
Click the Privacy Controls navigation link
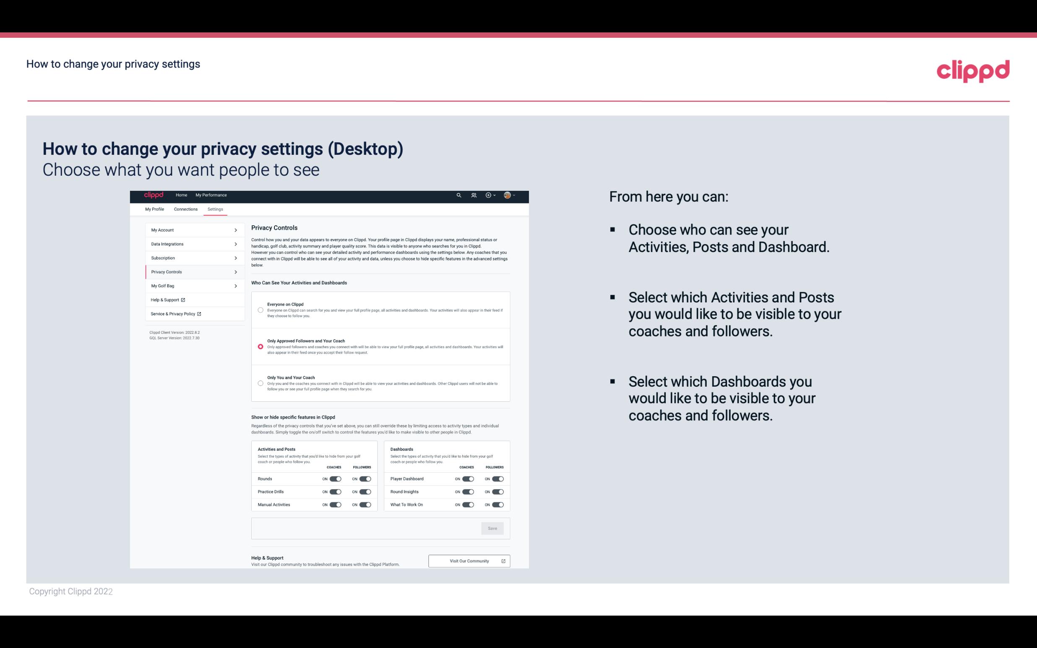(191, 272)
